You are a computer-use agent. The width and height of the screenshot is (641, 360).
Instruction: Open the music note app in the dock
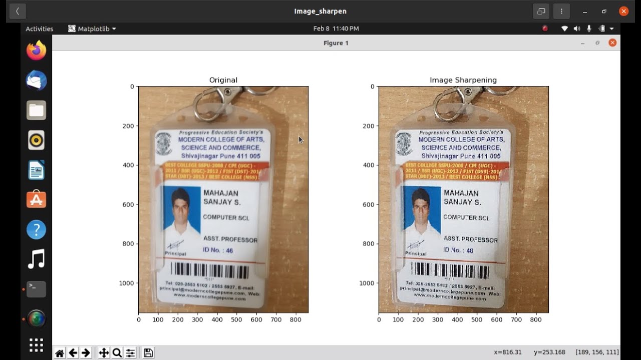37,259
